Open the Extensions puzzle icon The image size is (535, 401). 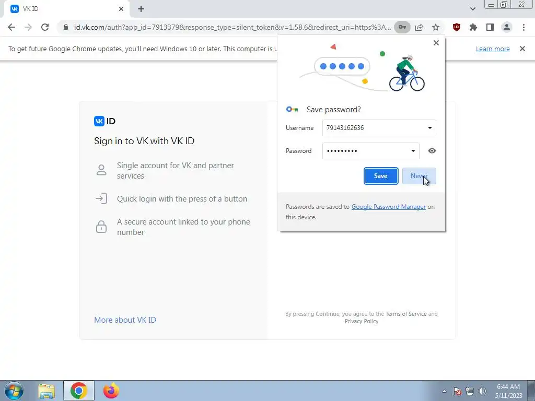[473, 27]
